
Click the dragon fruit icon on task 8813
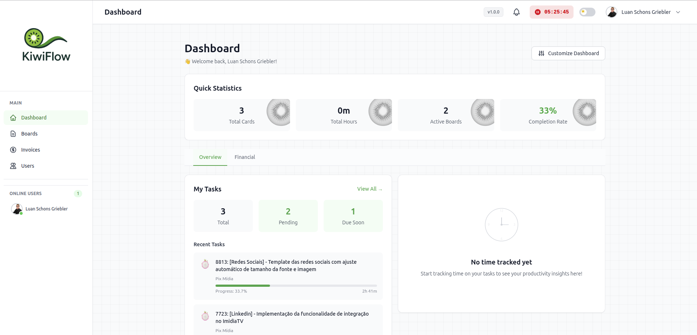point(205,264)
